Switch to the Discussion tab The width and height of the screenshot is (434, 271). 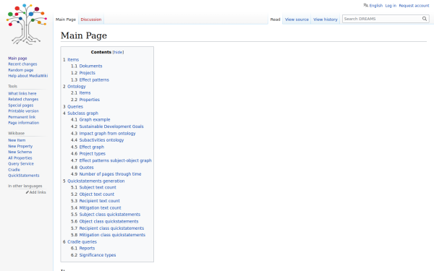click(x=91, y=20)
